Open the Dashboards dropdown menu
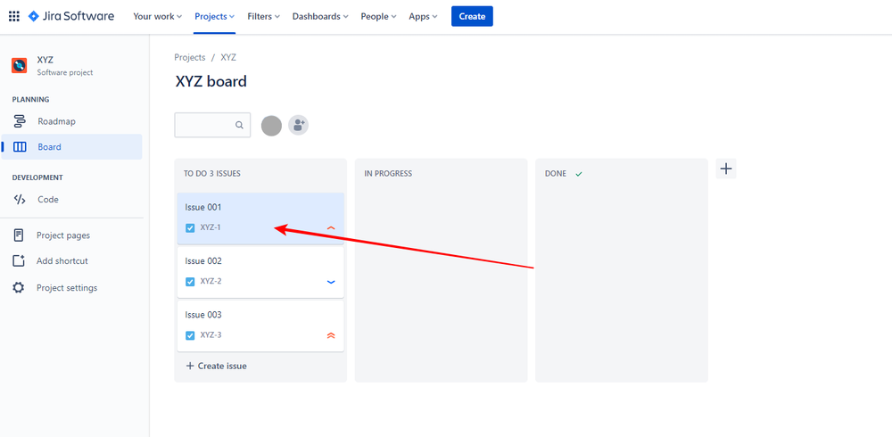 [320, 17]
